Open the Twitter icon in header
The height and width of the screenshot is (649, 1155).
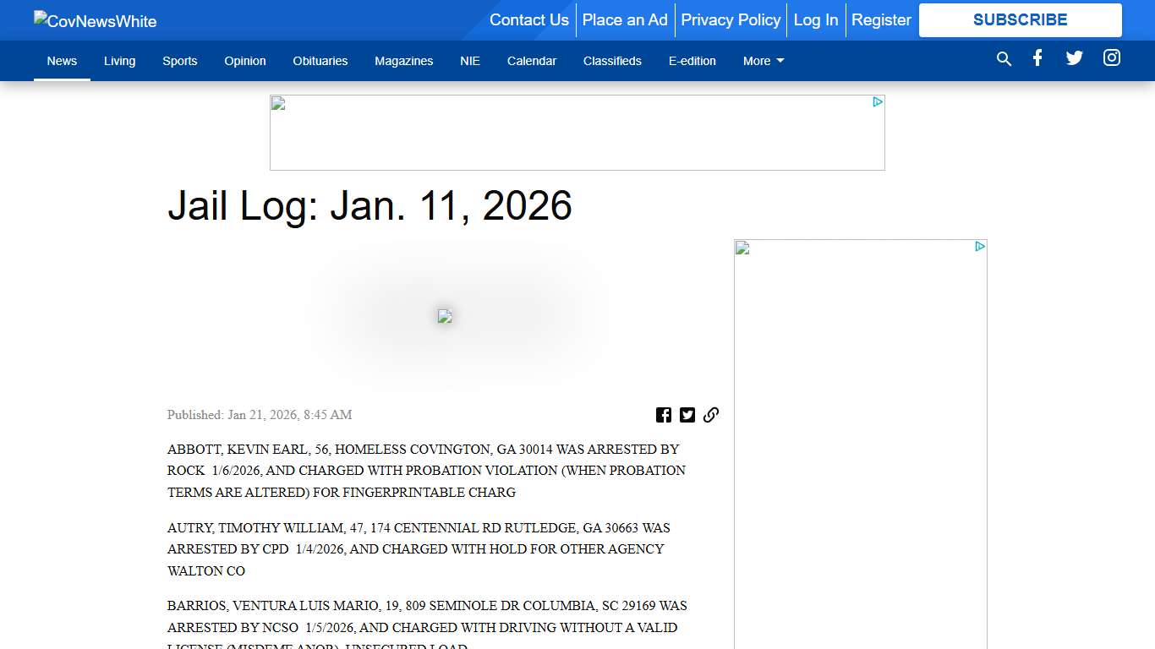(1074, 58)
